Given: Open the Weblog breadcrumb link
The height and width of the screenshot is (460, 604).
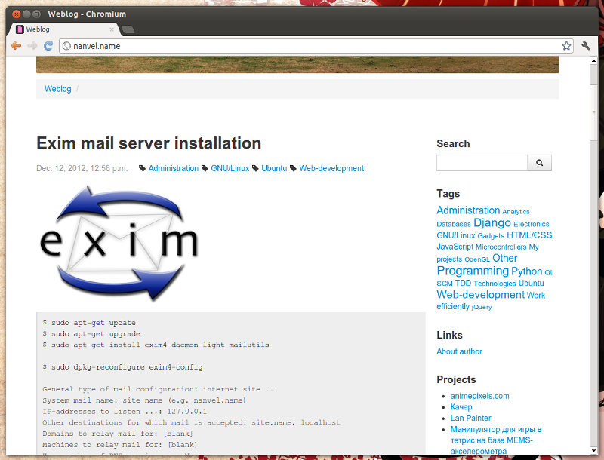Looking at the screenshot, I should (58, 89).
